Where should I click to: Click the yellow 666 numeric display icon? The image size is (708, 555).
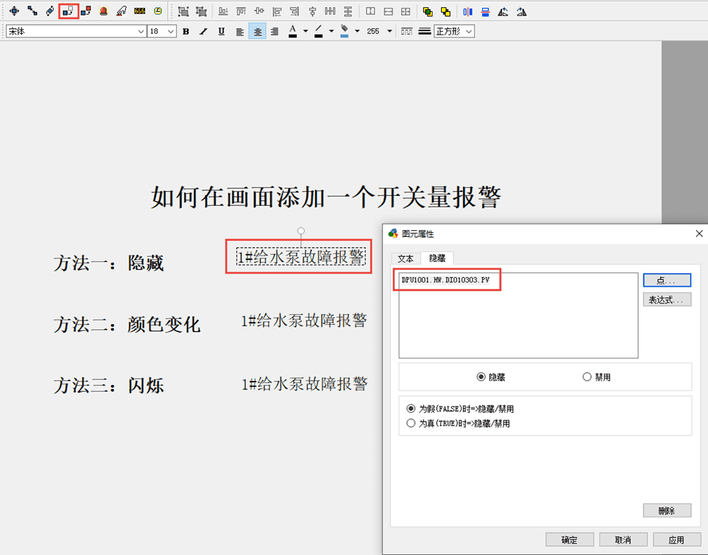point(139,11)
